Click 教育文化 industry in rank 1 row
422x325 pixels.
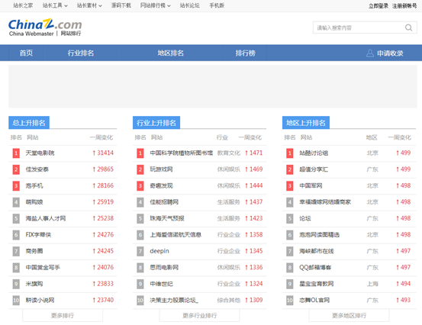(x=228, y=153)
